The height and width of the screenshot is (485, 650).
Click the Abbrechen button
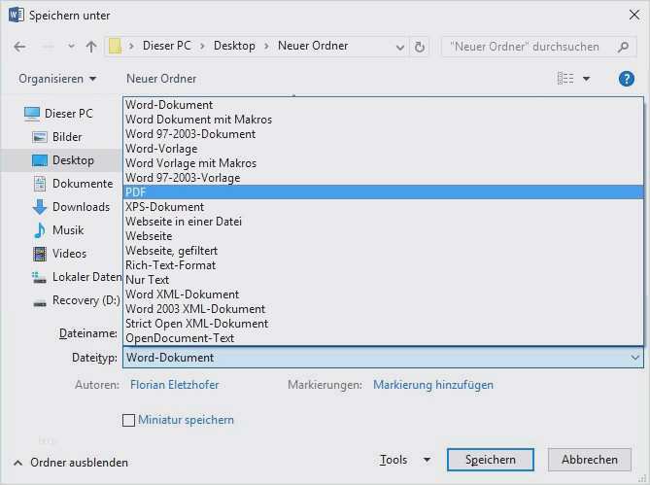(x=590, y=460)
